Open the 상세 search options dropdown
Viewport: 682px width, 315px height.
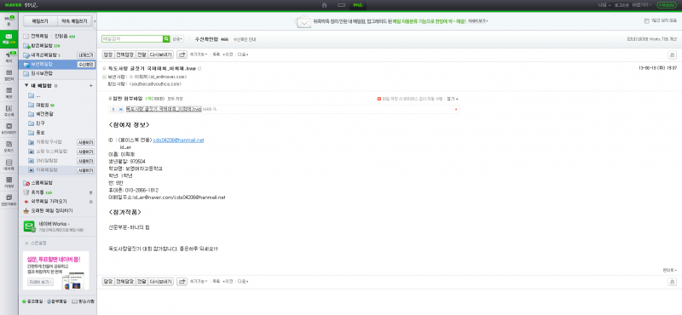177,39
